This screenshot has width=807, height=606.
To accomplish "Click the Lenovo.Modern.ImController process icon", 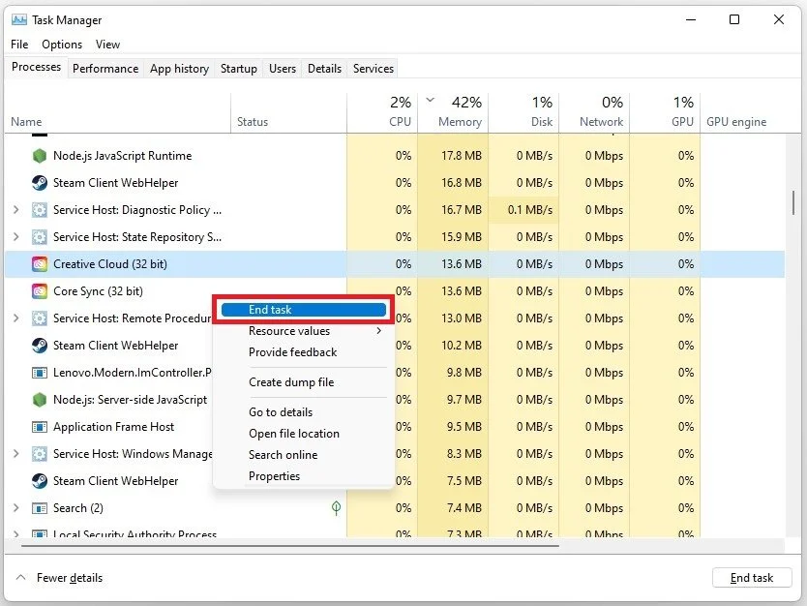I will pyautogui.click(x=40, y=372).
